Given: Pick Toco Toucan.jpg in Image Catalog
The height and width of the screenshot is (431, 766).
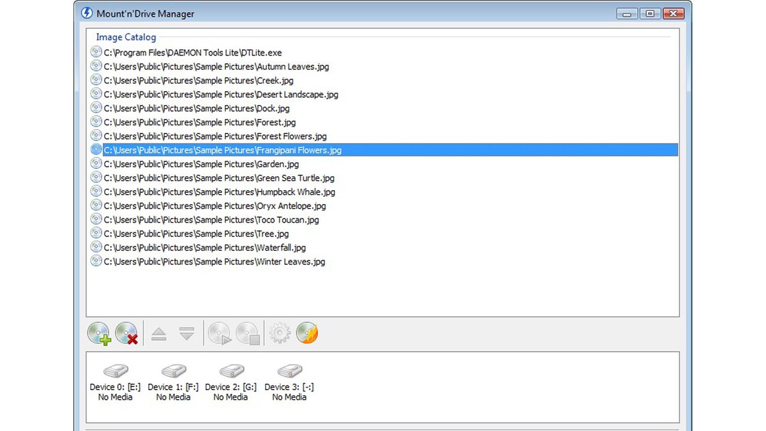Looking at the screenshot, I should point(211,220).
